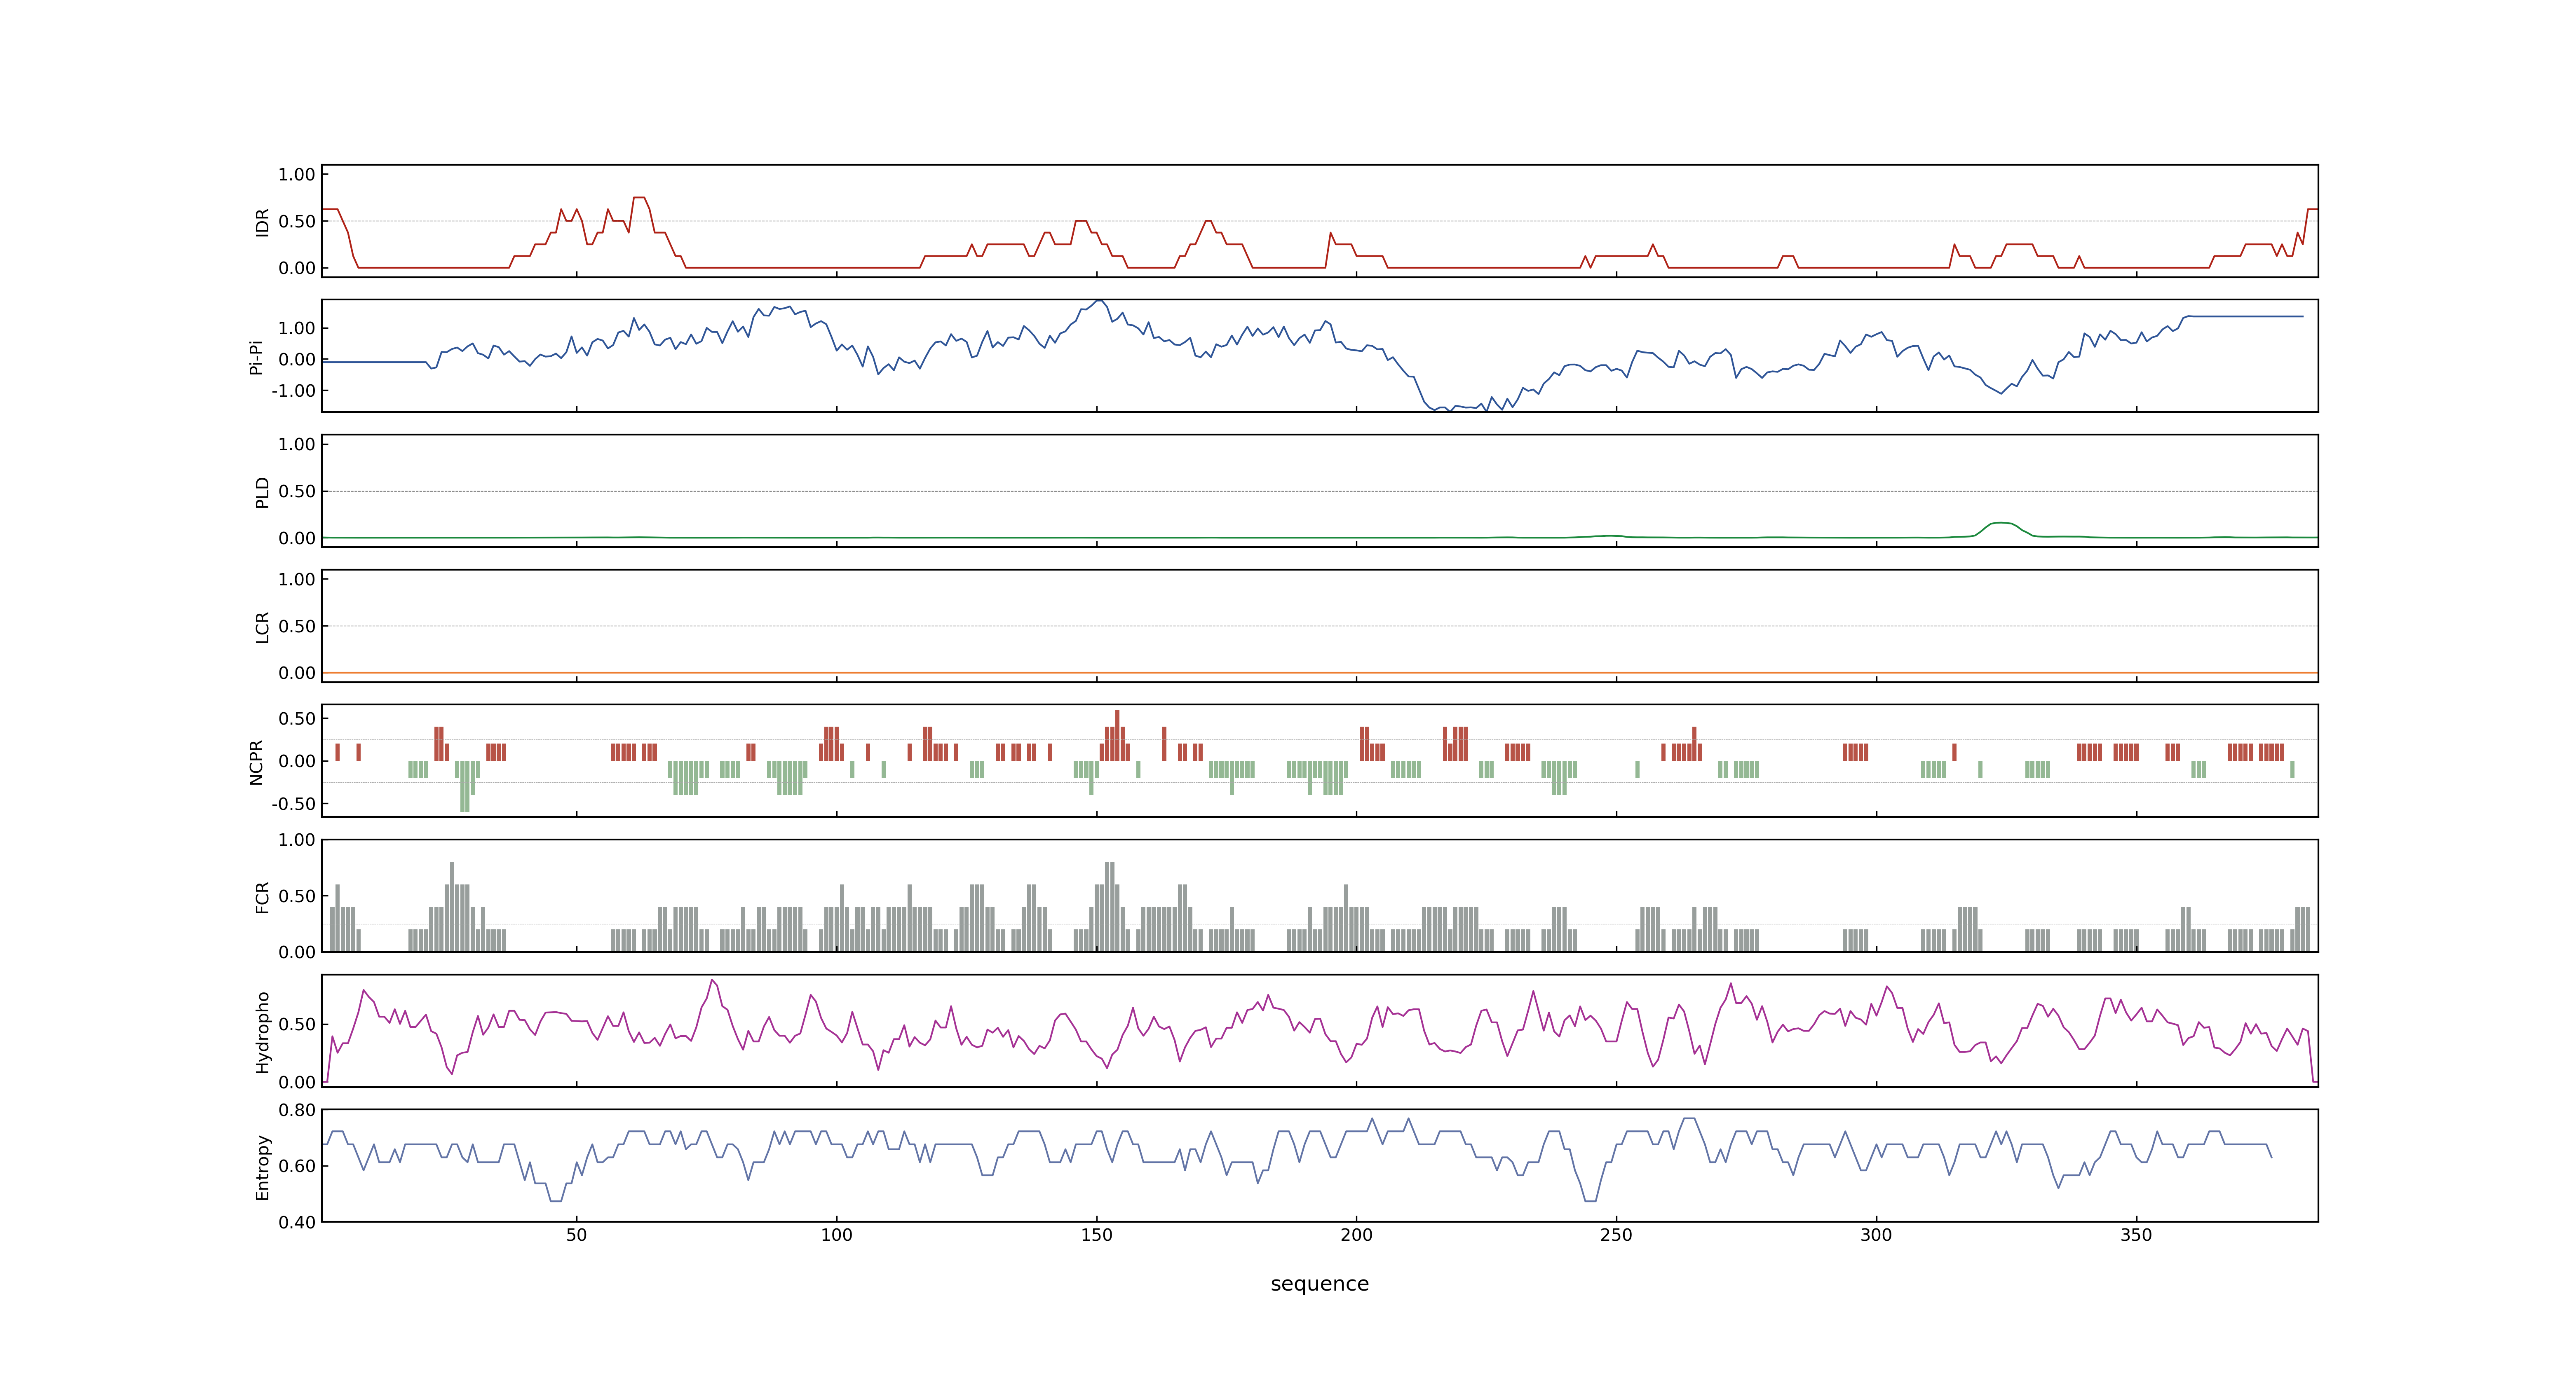Click the -1.00 tick on Pi-Pi axis
2576x1373 pixels.
[x=293, y=391]
